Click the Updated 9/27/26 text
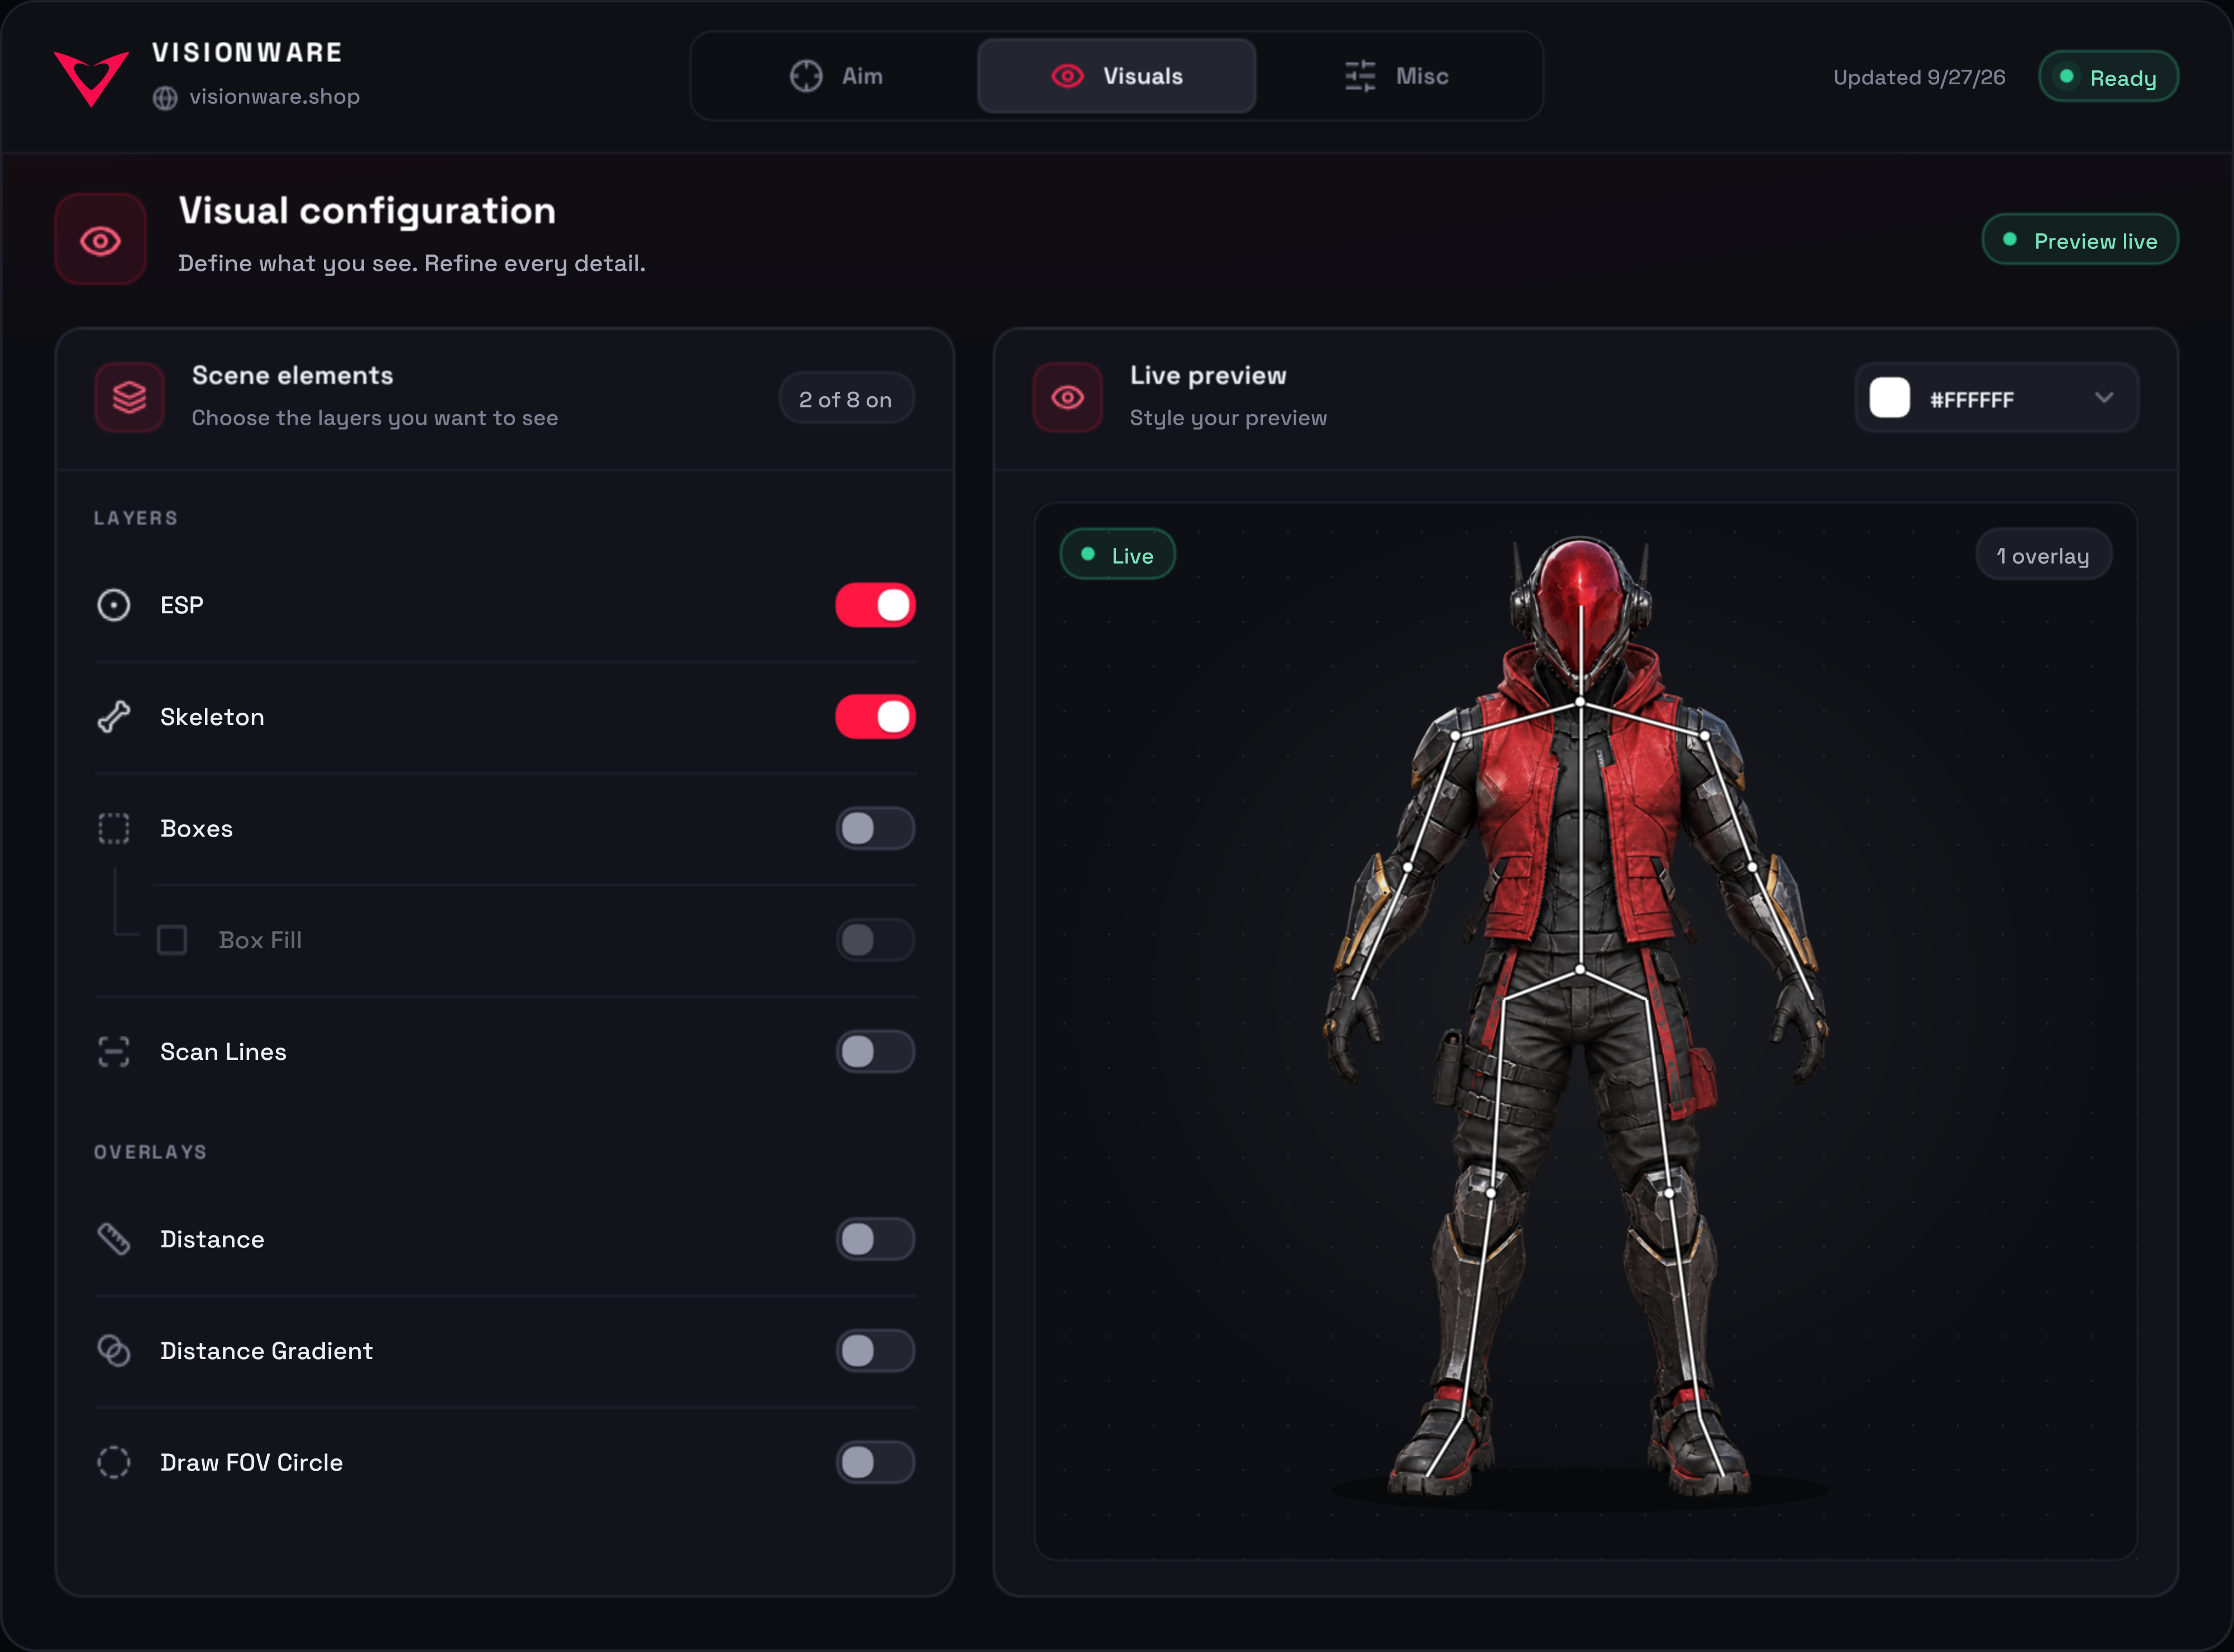2234x1652 pixels. tap(1919, 77)
